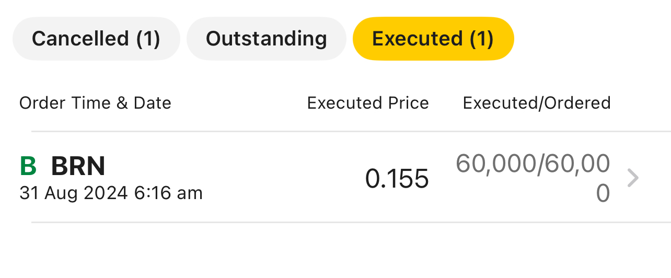
Task: Select the yellow Executed (1) tab
Action: pos(433,39)
